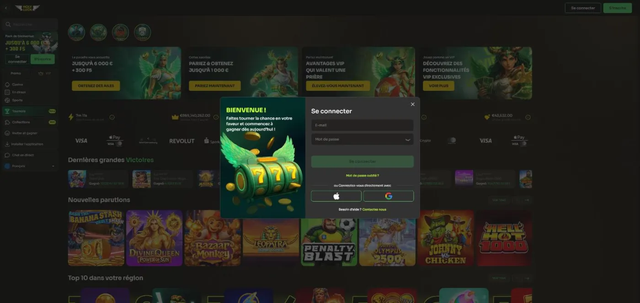Open the Hell Hot 1000 game thumbnail
Screen dimensions: 640x303
[x=504, y=238]
